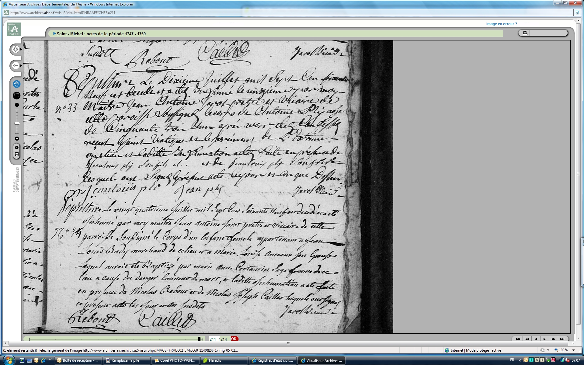This screenshot has height=365, width=584.
Task: Select the hand pan tool
Action: [x=17, y=84]
